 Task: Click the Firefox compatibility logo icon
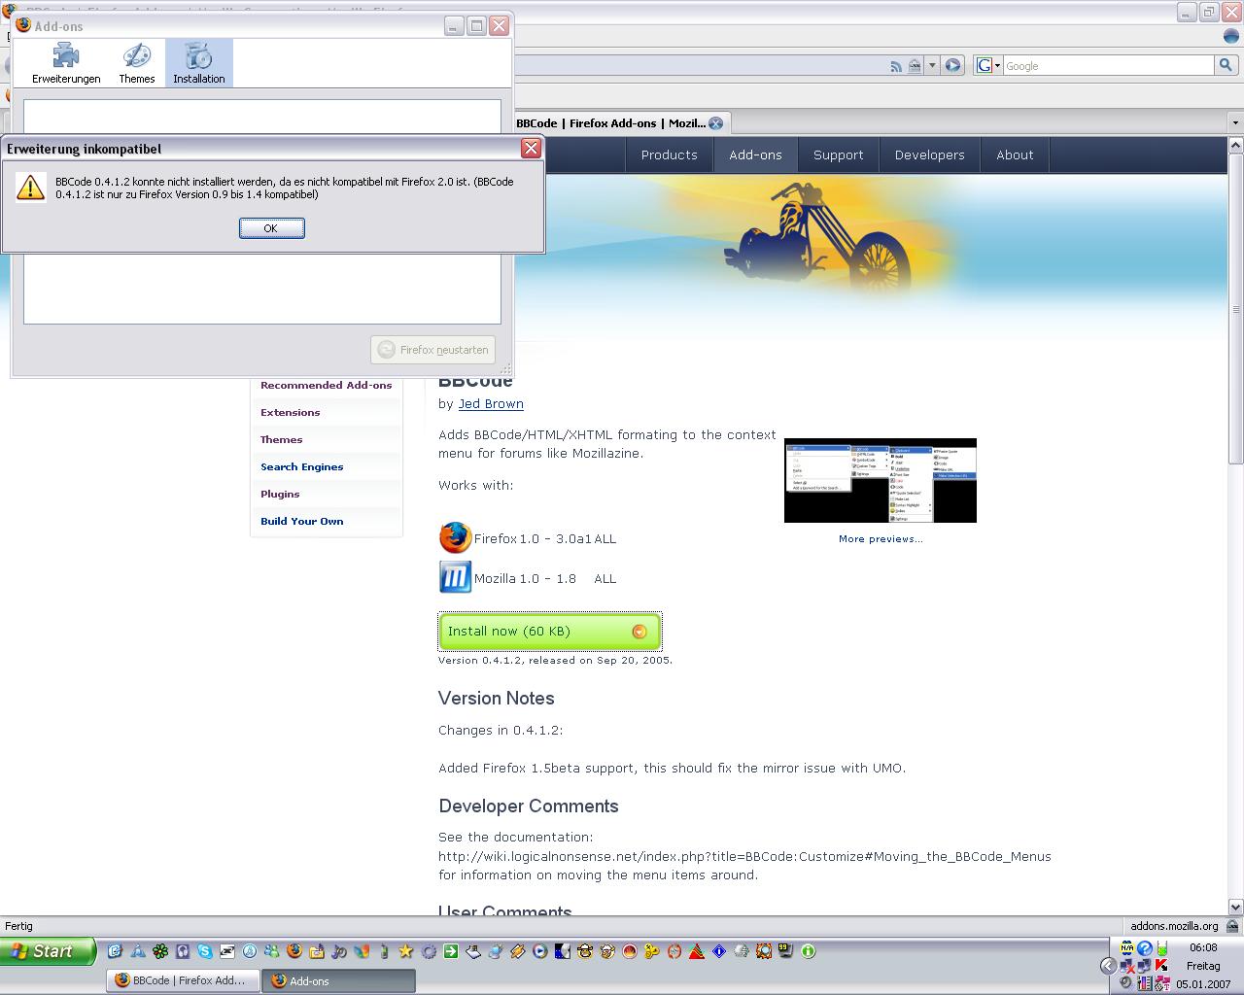[x=455, y=537]
